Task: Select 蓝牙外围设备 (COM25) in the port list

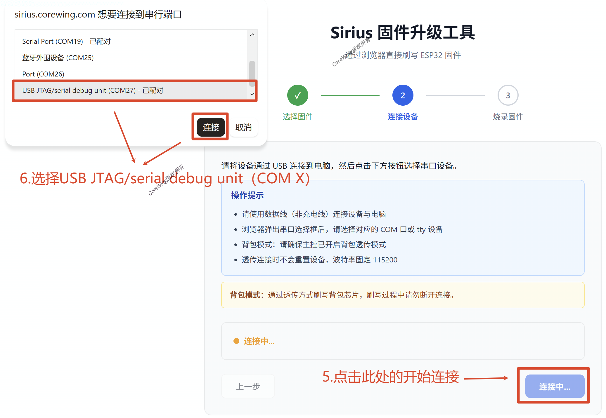Action: point(131,58)
